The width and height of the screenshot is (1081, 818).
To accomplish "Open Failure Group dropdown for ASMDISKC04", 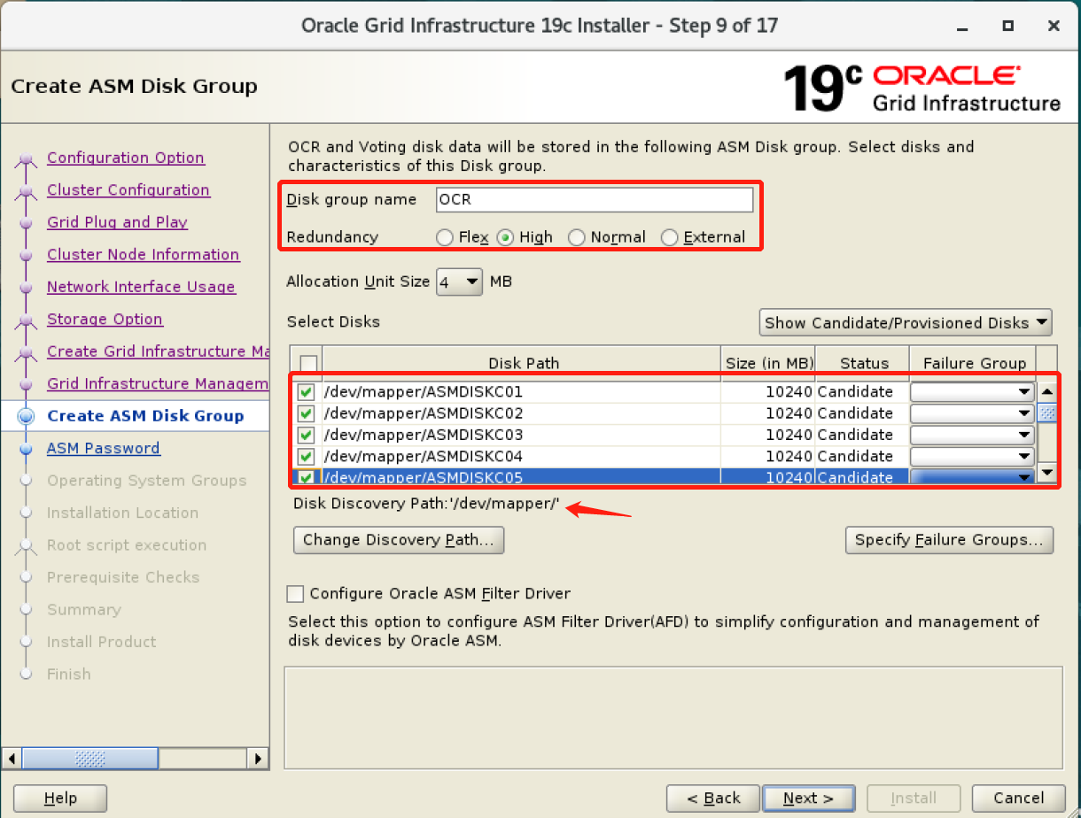I will (x=972, y=457).
